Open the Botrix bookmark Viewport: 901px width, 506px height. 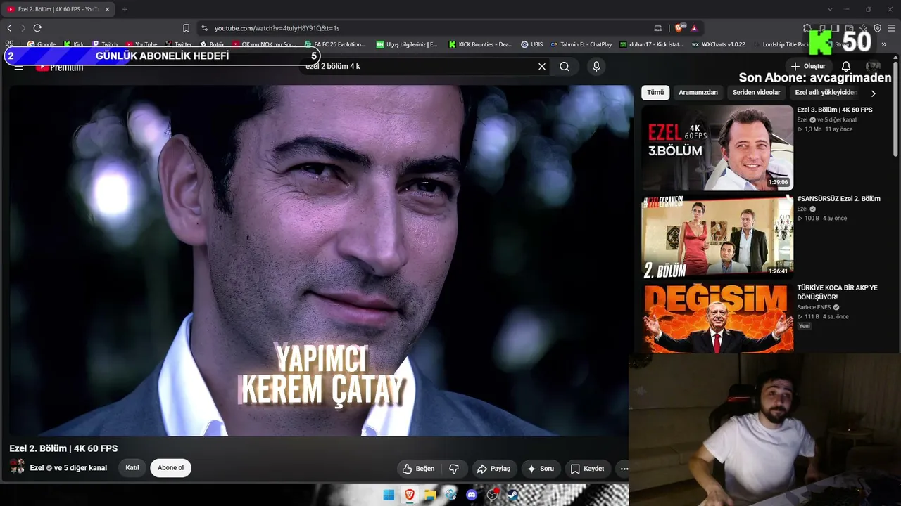tap(212, 44)
